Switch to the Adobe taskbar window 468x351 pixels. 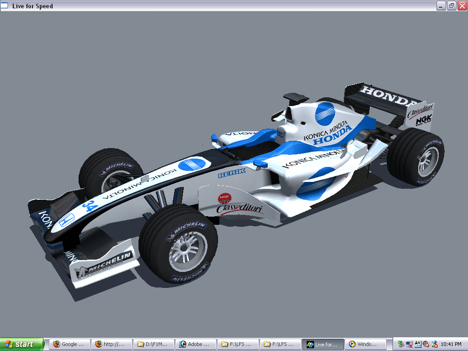[x=196, y=344]
